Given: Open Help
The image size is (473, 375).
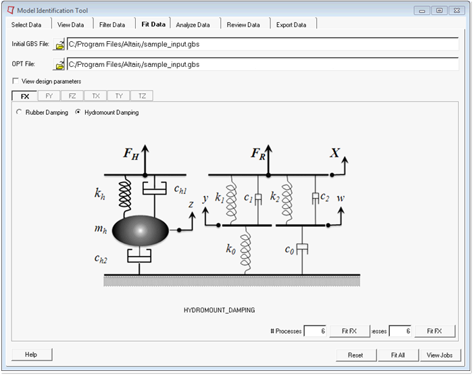Looking at the screenshot, I should [x=32, y=355].
